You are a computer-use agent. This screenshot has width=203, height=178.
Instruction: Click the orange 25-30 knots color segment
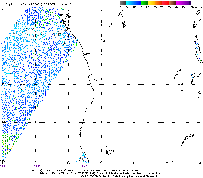pyautogui.click(x=159, y=3)
